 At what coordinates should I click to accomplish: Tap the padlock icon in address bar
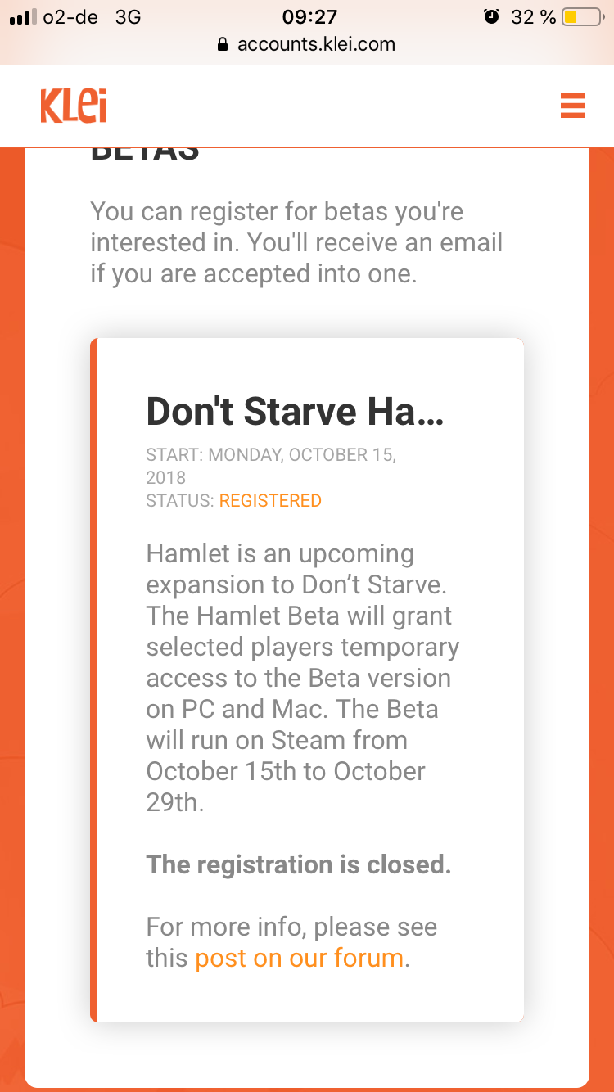(222, 44)
